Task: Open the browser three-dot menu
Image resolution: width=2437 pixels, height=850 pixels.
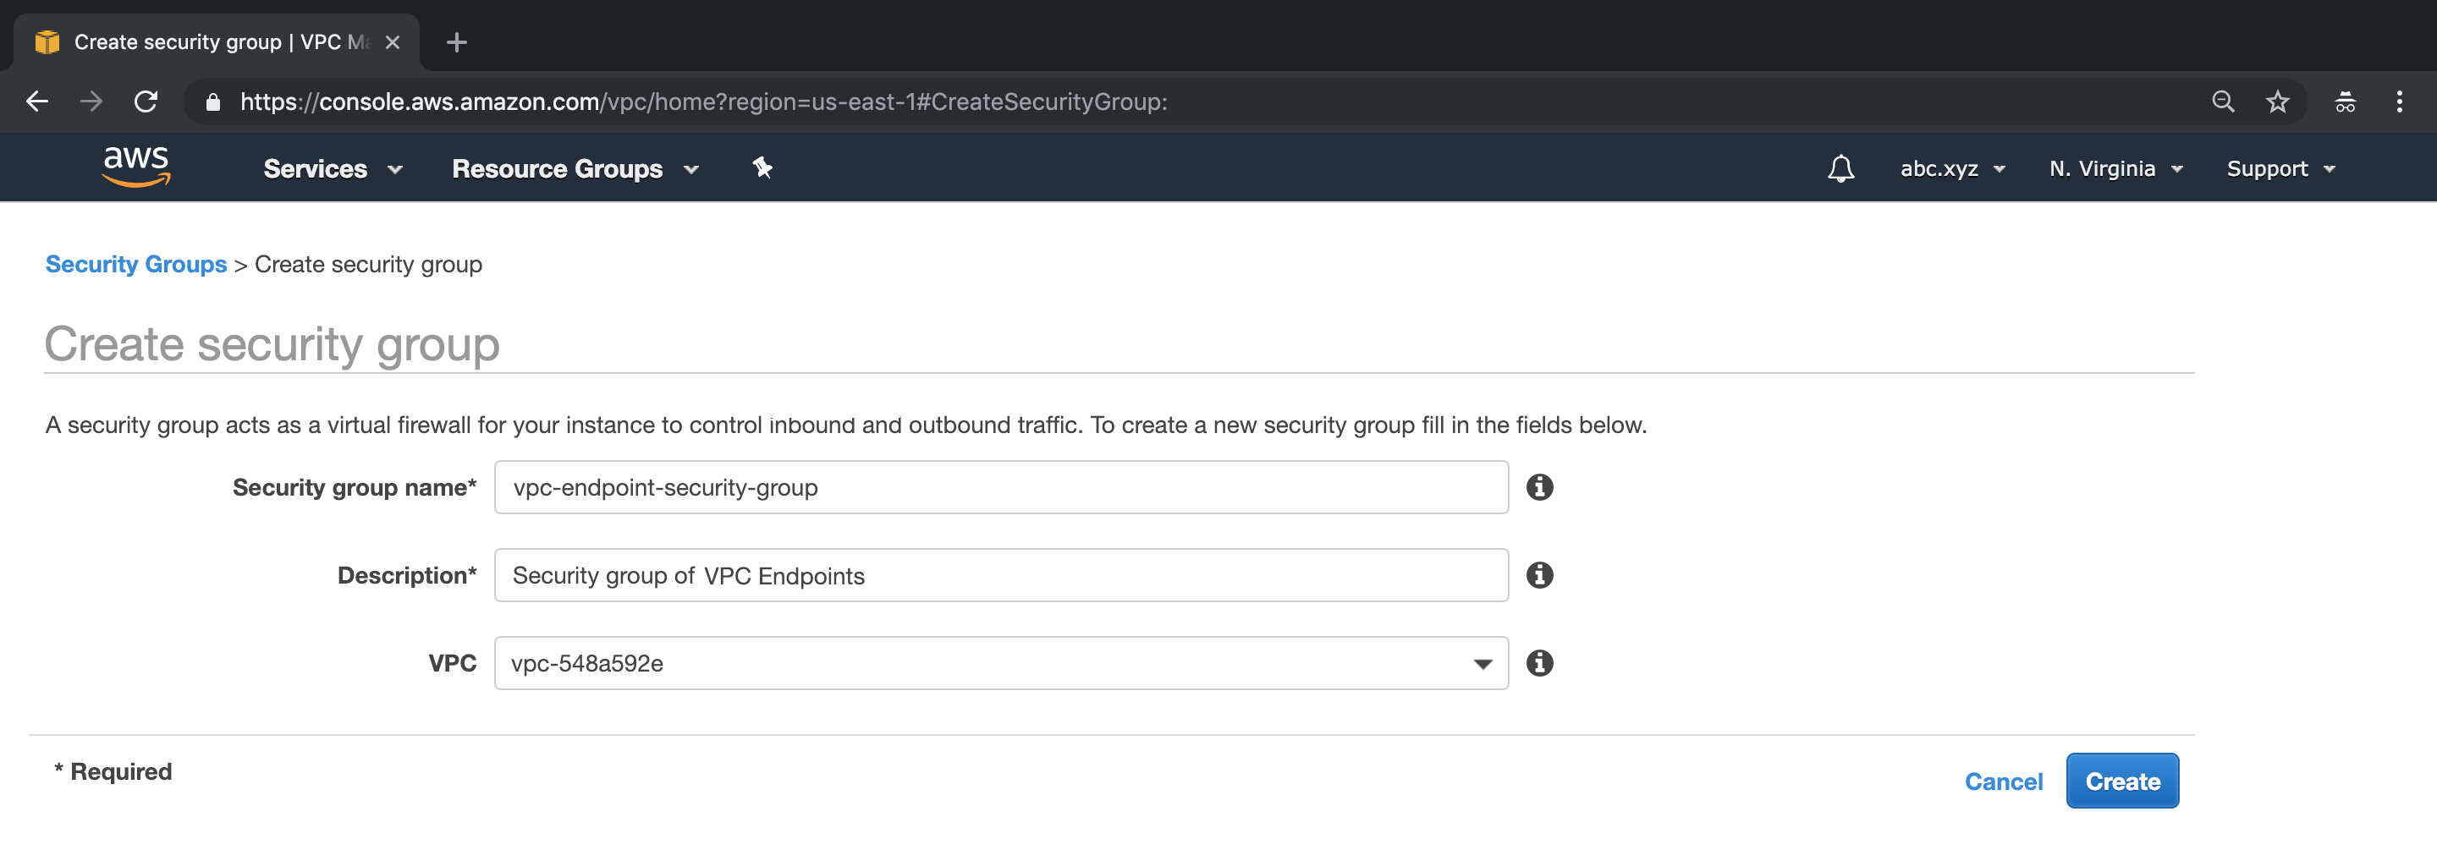Action: pos(2399,101)
